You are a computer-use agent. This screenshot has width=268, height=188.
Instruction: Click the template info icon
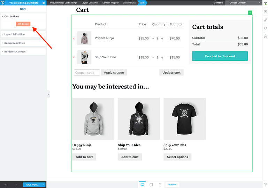click(x=44, y=3)
